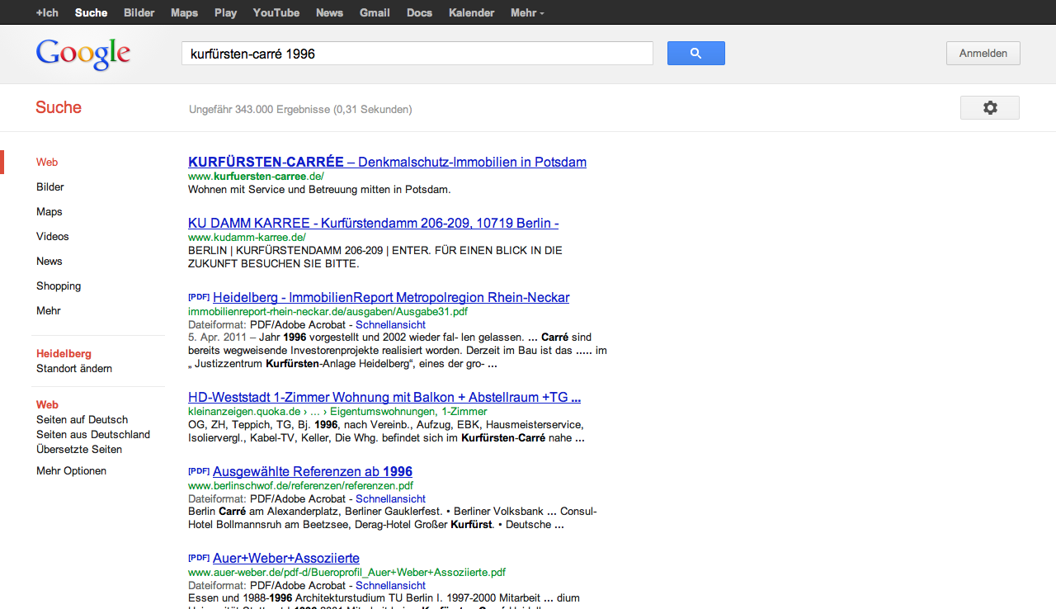Open Play in the top bar
Screen dimensions: 1056x609
[225, 12]
